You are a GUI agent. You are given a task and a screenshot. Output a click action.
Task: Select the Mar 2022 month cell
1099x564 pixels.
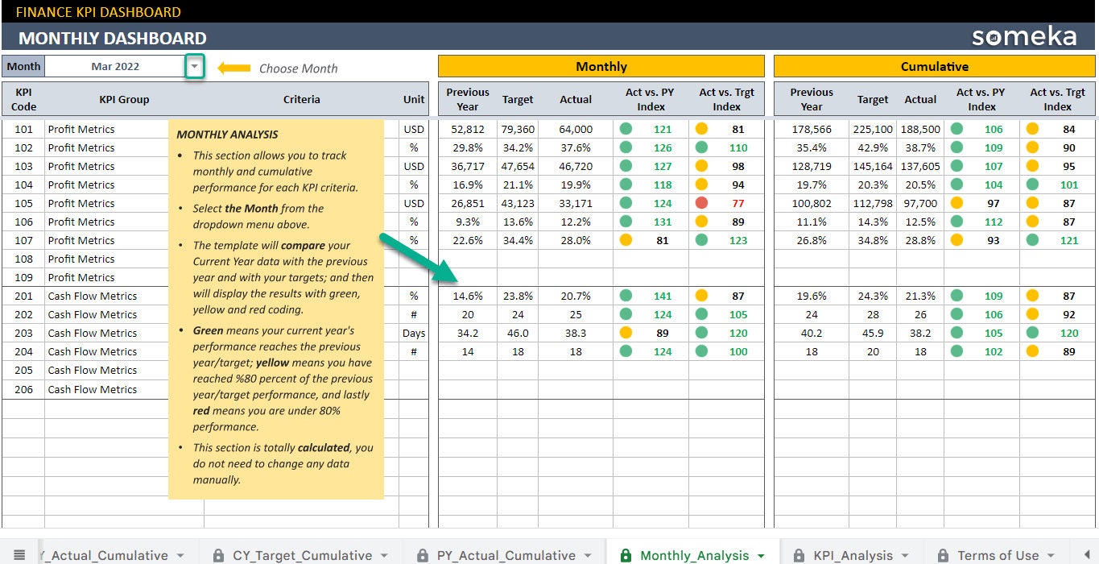(115, 66)
